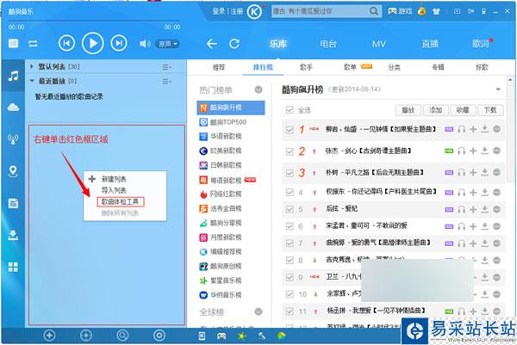Uncheck song 6 宋孟君 checkbox

(290, 226)
